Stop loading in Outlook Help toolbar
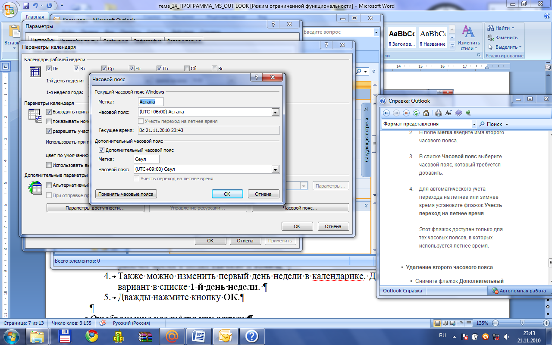Viewport: 552px width, 345px height. (x=406, y=113)
